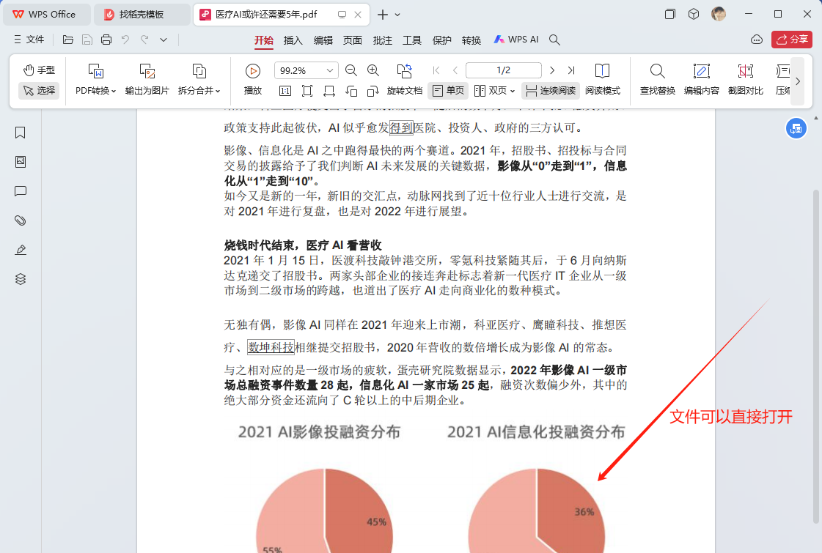Click the fit width icon
The height and width of the screenshot is (553, 822).
(329, 91)
